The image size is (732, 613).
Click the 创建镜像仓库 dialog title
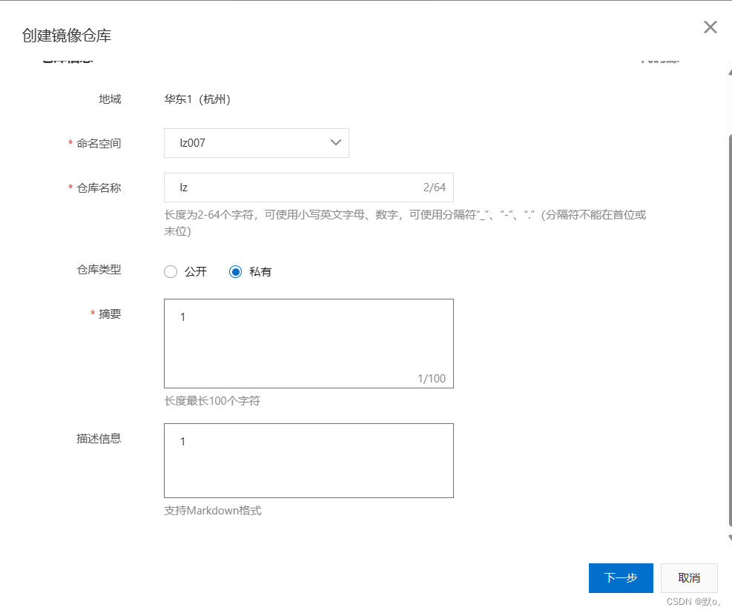[67, 36]
